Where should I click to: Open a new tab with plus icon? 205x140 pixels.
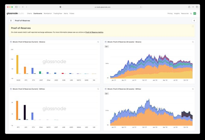pos(193,7)
